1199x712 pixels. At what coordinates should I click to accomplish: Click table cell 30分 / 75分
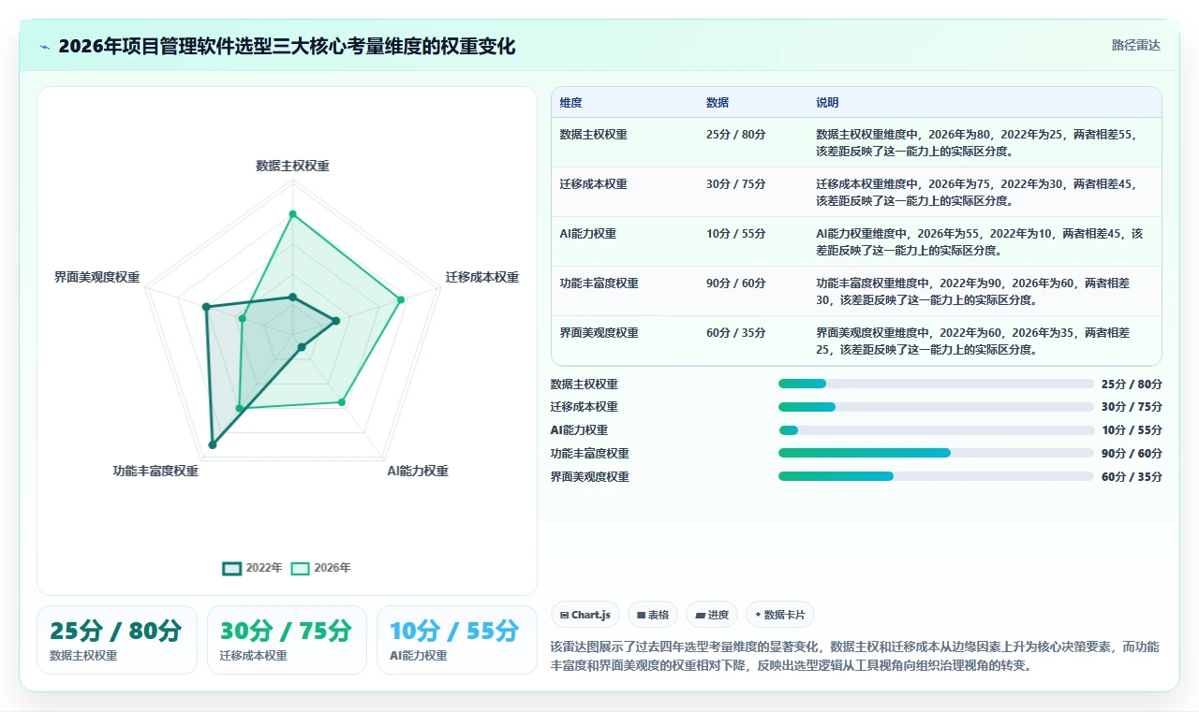[x=735, y=184]
